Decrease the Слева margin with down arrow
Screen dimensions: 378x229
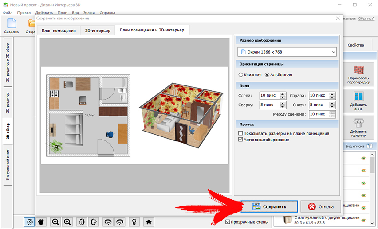[283, 97]
